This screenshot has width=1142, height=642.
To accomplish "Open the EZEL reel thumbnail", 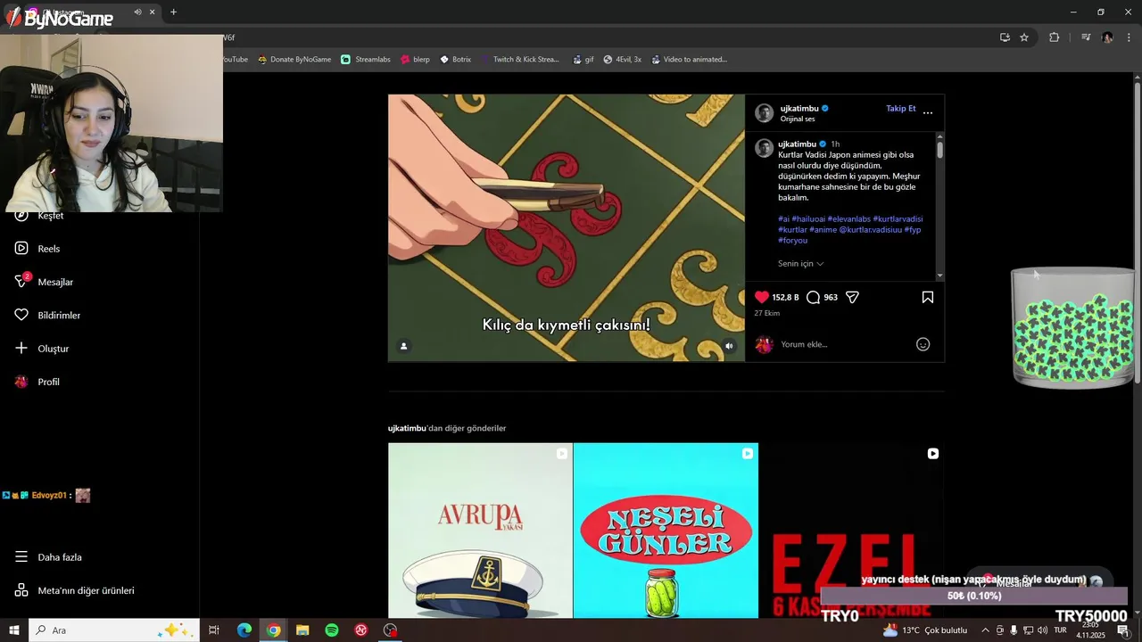I will 851,531.
